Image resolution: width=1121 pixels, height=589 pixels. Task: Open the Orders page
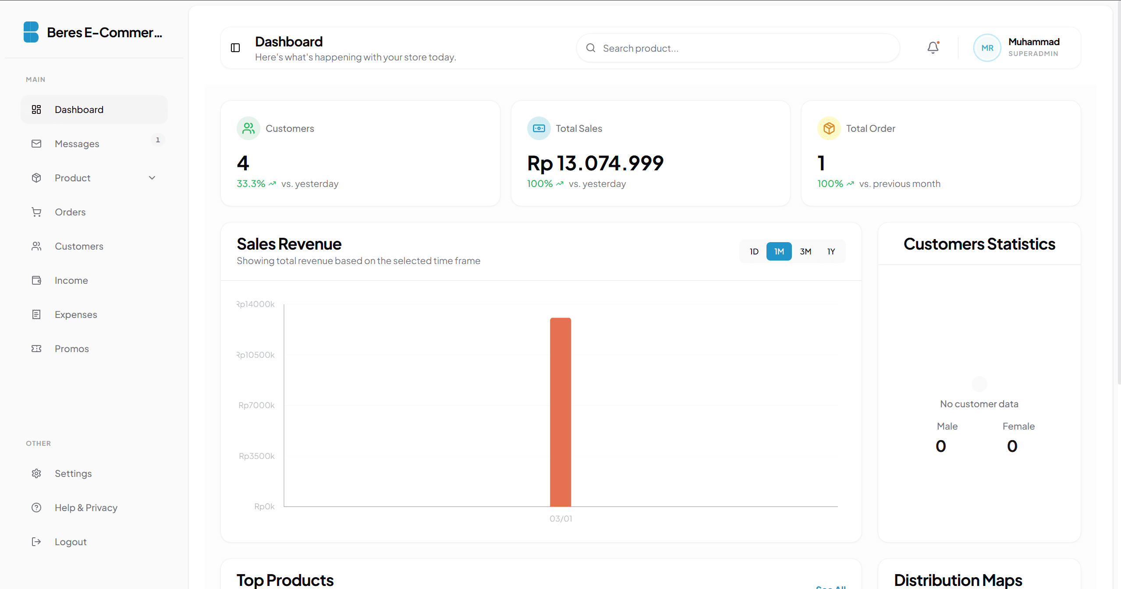point(94,212)
